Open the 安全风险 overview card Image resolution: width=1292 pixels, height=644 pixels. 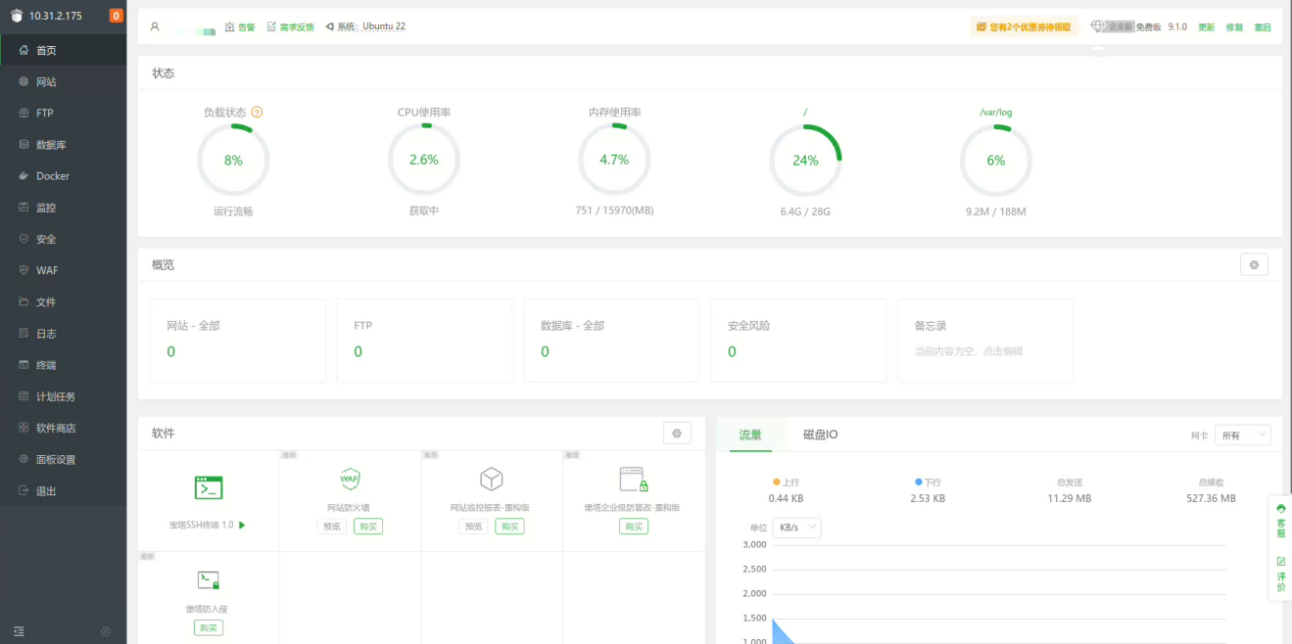[x=798, y=341]
